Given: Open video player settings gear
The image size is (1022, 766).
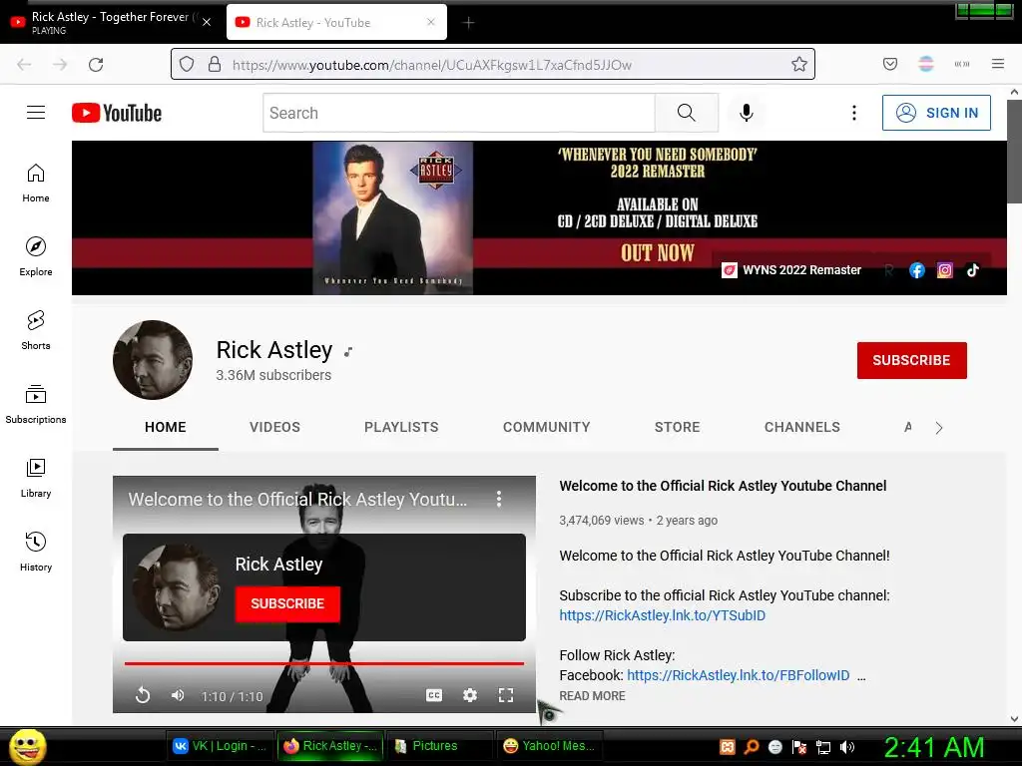Looking at the screenshot, I should point(470,695).
